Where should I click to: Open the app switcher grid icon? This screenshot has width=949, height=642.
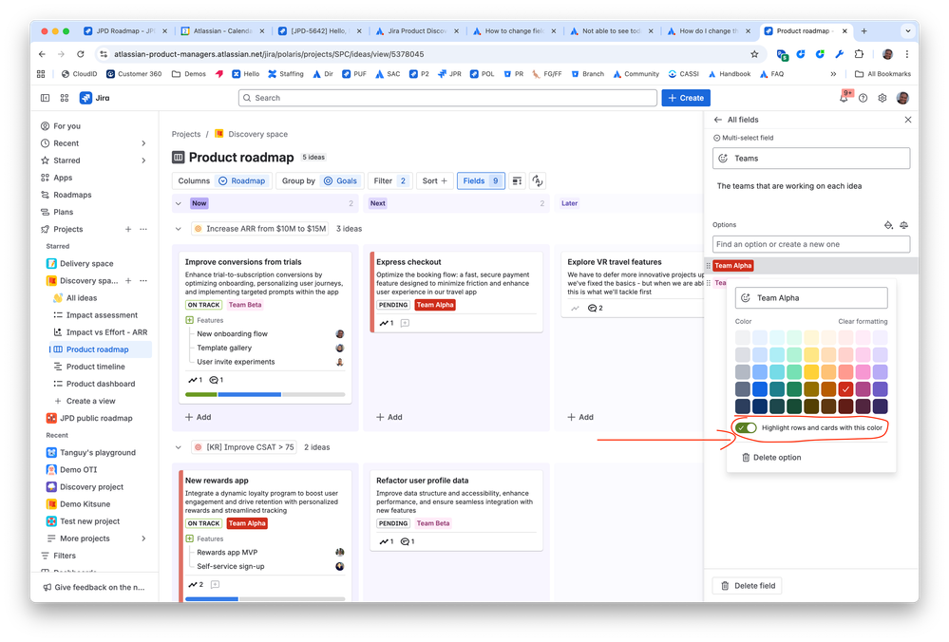click(65, 98)
